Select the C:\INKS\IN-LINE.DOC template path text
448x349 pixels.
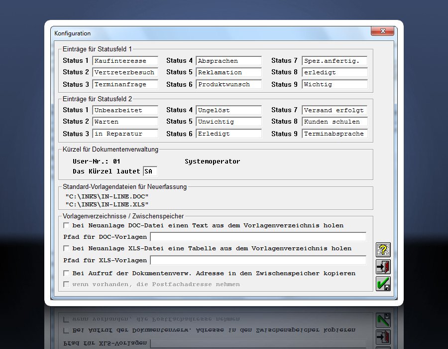107,196
